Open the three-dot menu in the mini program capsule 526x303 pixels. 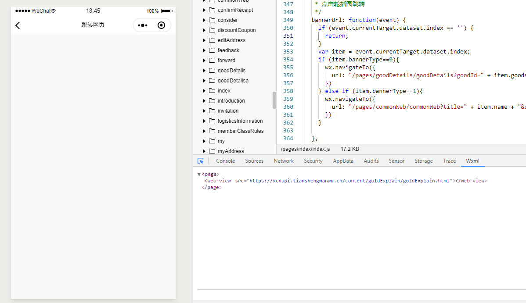click(143, 25)
